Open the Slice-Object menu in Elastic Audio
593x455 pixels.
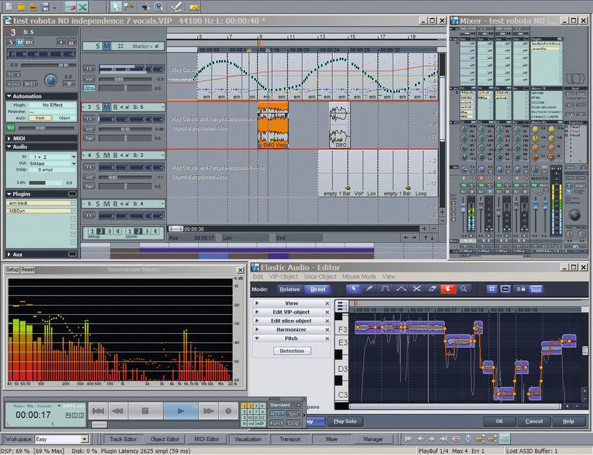coord(320,277)
